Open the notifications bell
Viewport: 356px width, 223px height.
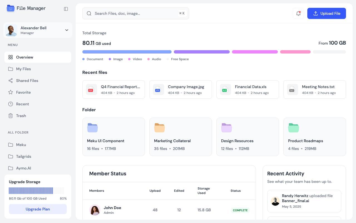[298, 13]
